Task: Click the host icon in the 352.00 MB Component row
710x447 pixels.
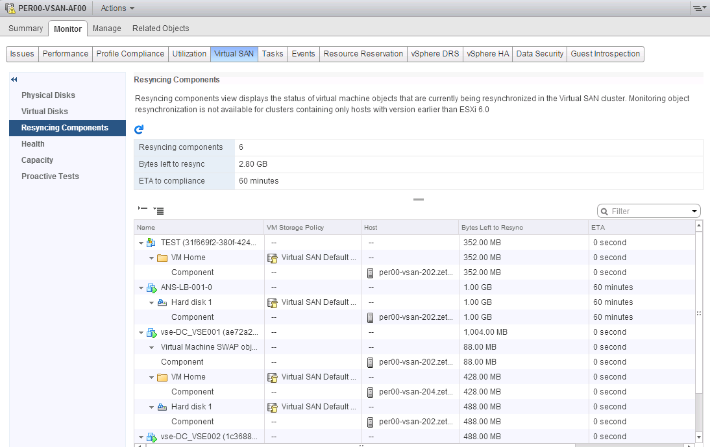Action: 370,273
